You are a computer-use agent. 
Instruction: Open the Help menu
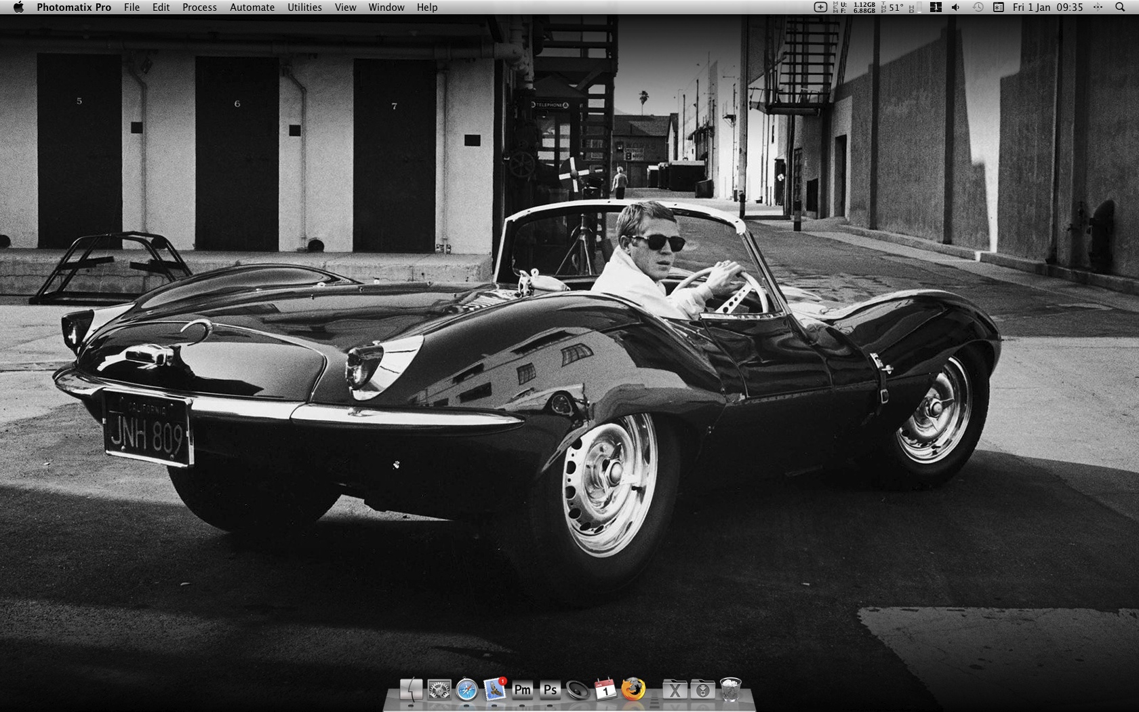tap(427, 7)
